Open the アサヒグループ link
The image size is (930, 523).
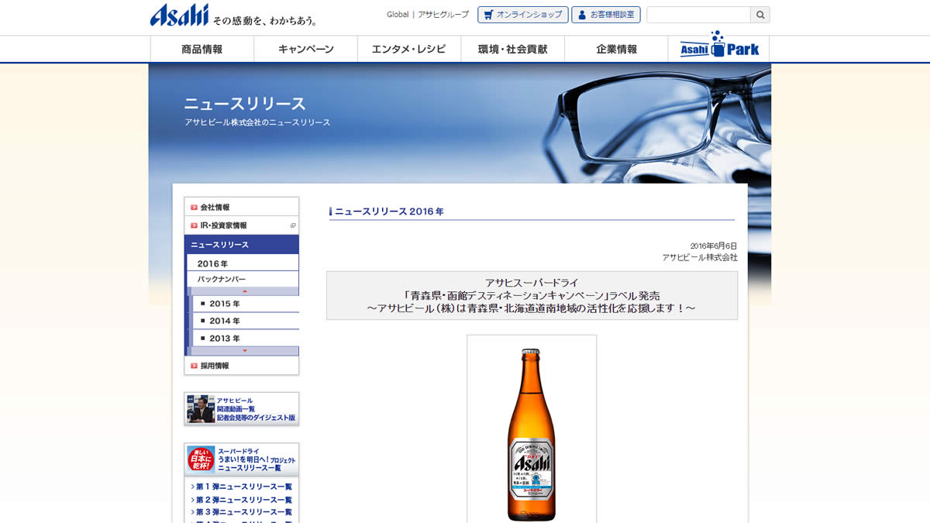tap(443, 15)
